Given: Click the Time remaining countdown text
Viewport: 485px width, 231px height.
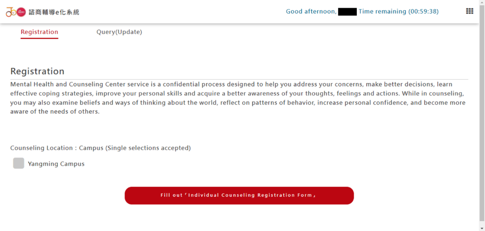Looking at the screenshot, I should click(x=398, y=11).
